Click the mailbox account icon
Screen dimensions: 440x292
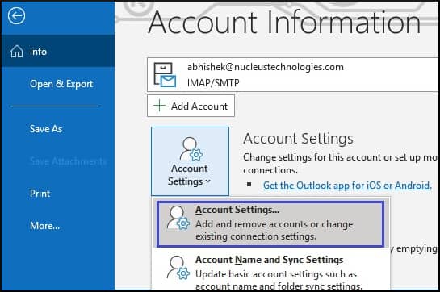point(165,74)
